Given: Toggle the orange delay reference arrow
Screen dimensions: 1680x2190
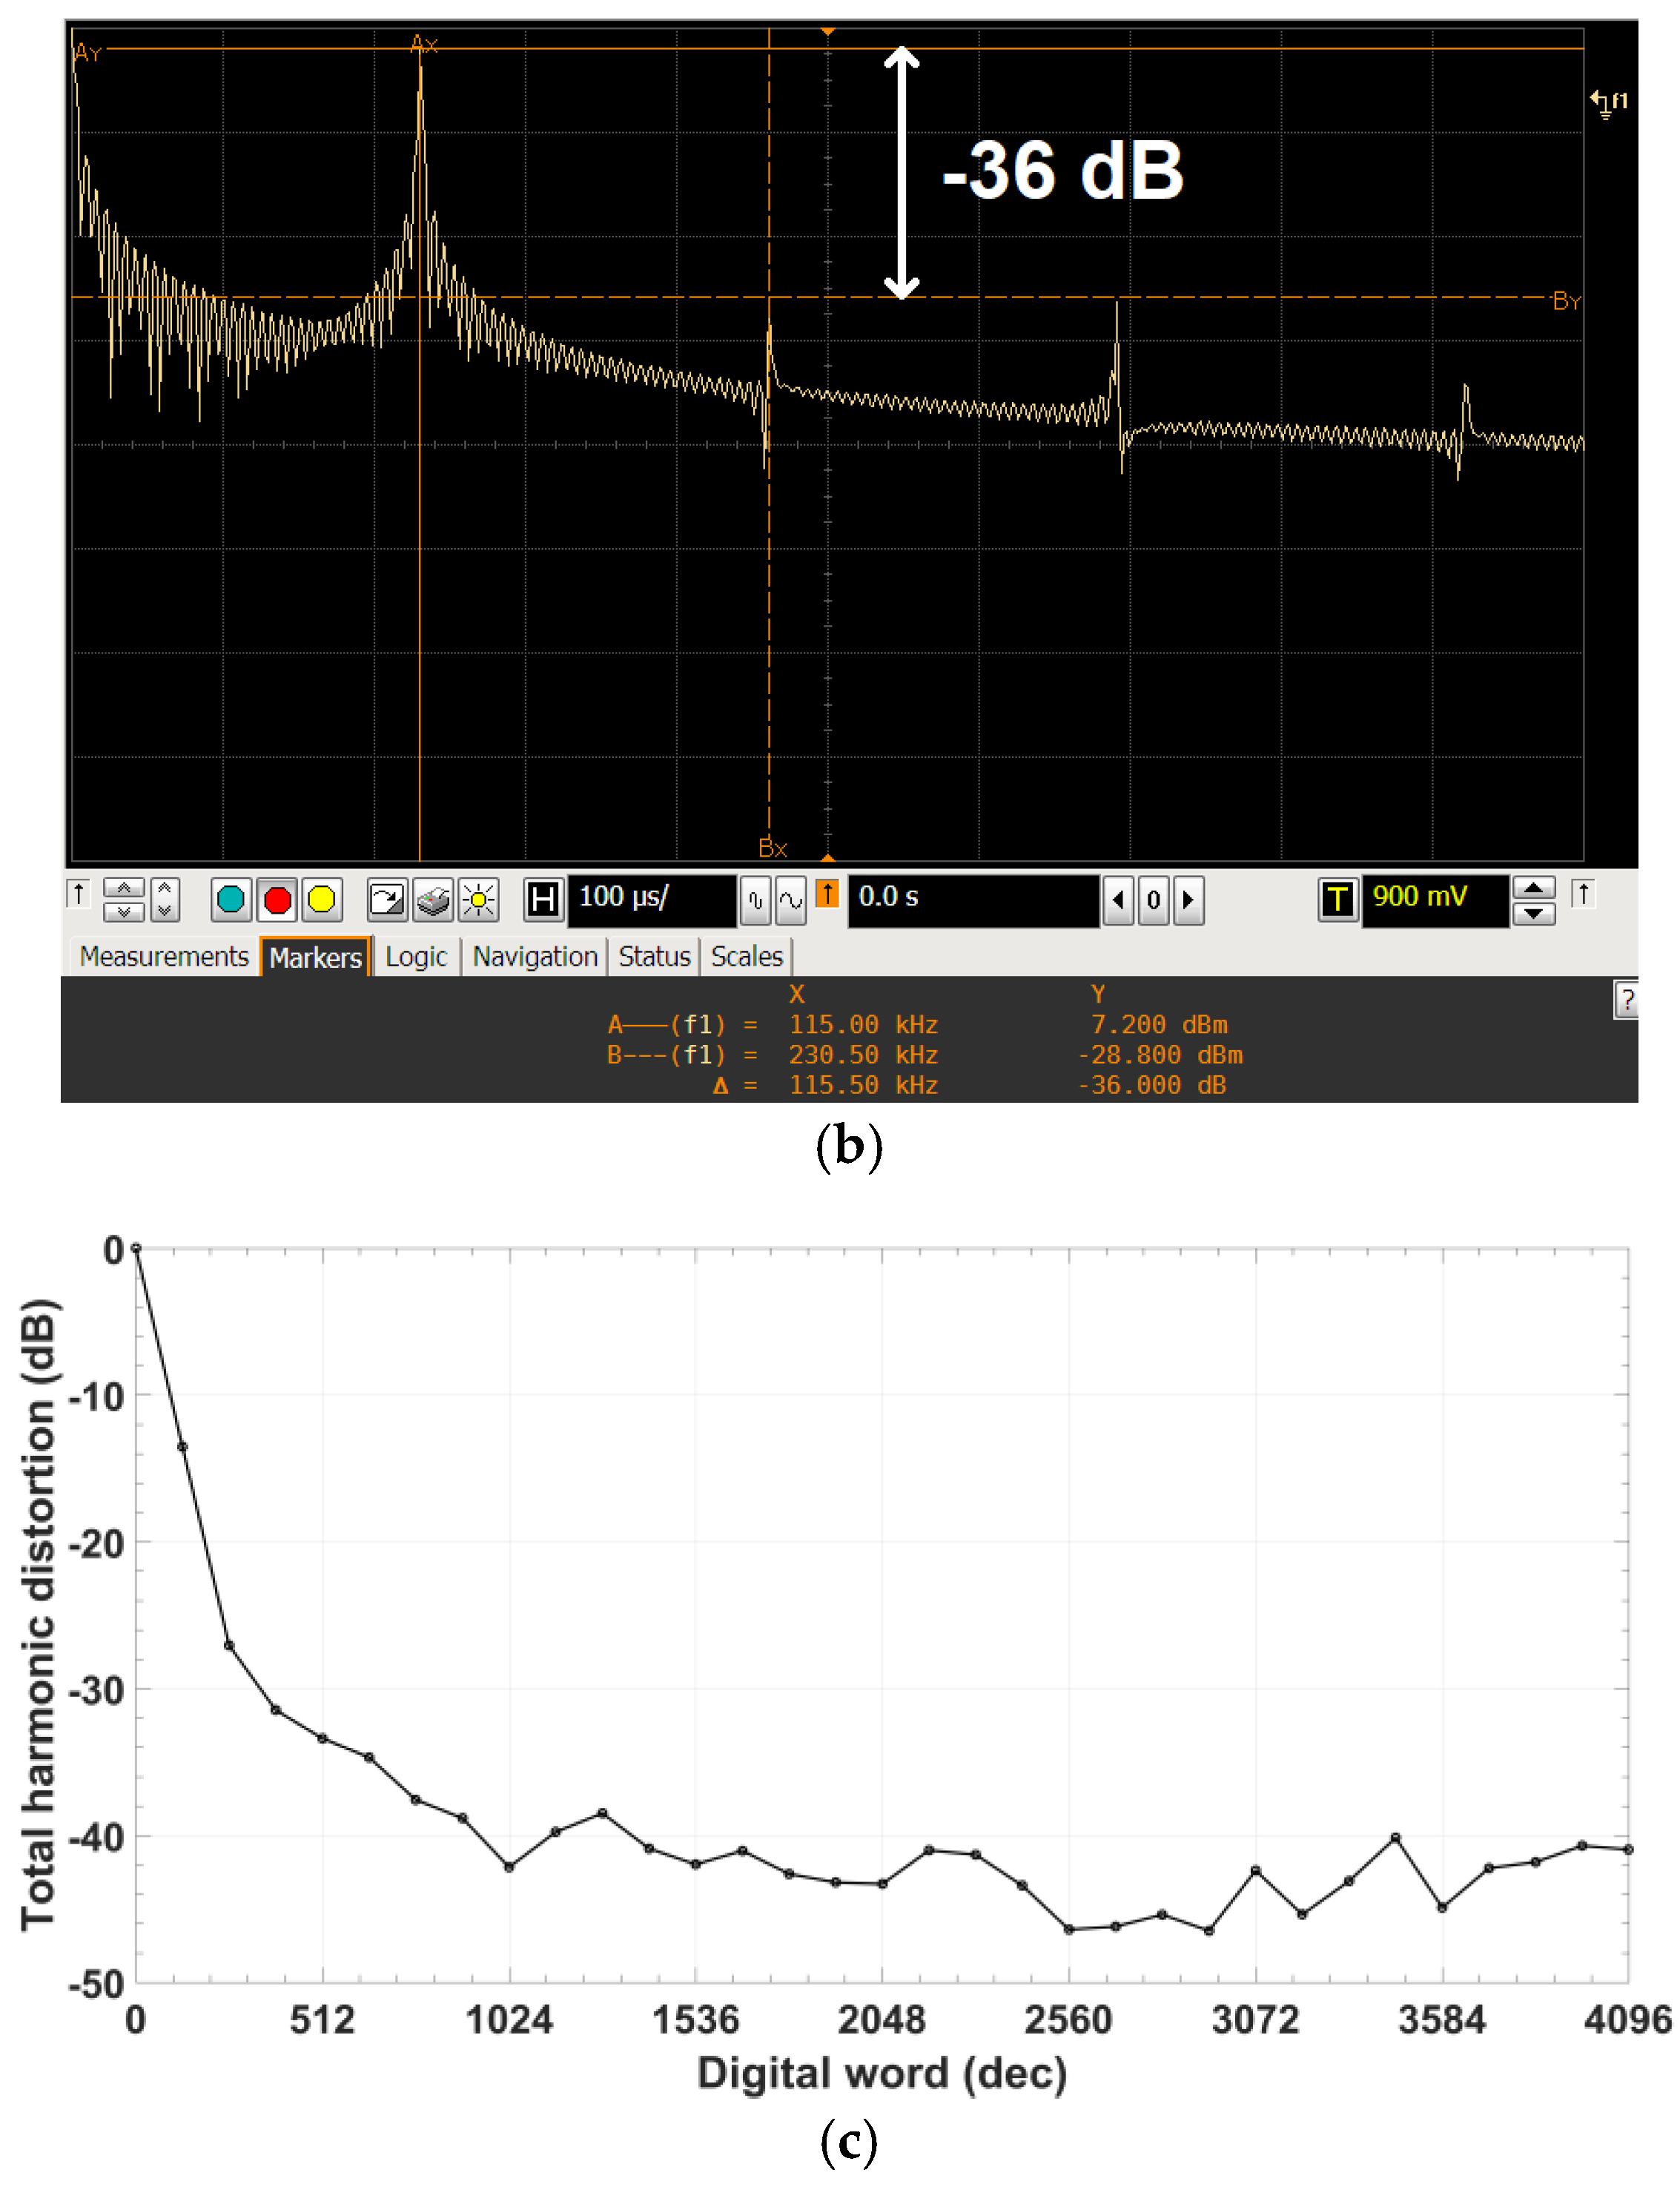Looking at the screenshot, I should tap(827, 894).
